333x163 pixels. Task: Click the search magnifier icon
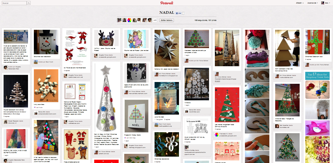(x=29, y=3)
